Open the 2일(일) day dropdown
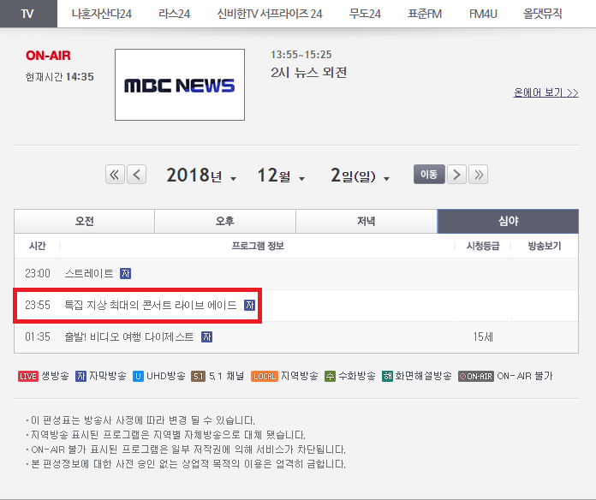The width and height of the screenshot is (596, 500). (x=360, y=176)
